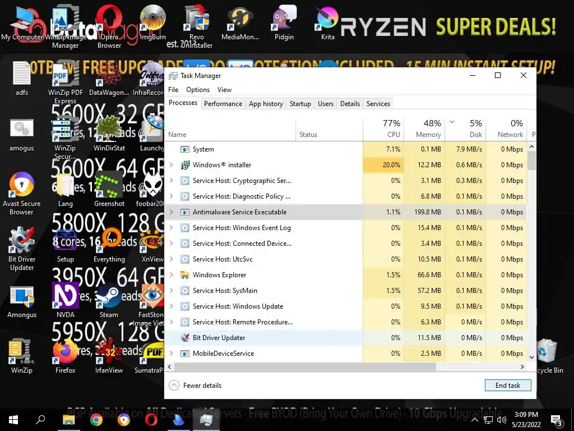
Task: Open IrfanView desktop shortcut
Action: (x=109, y=356)
